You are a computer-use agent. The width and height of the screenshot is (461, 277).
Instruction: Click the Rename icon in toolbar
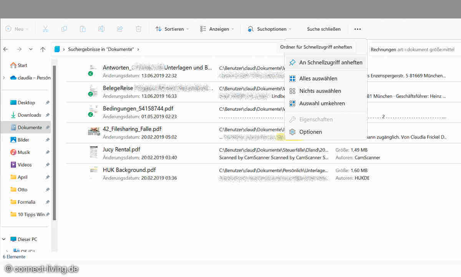coord(101,29)
